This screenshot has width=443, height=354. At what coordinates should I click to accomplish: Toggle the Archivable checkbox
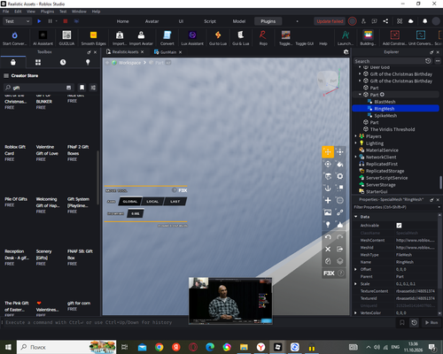[399, 226]
